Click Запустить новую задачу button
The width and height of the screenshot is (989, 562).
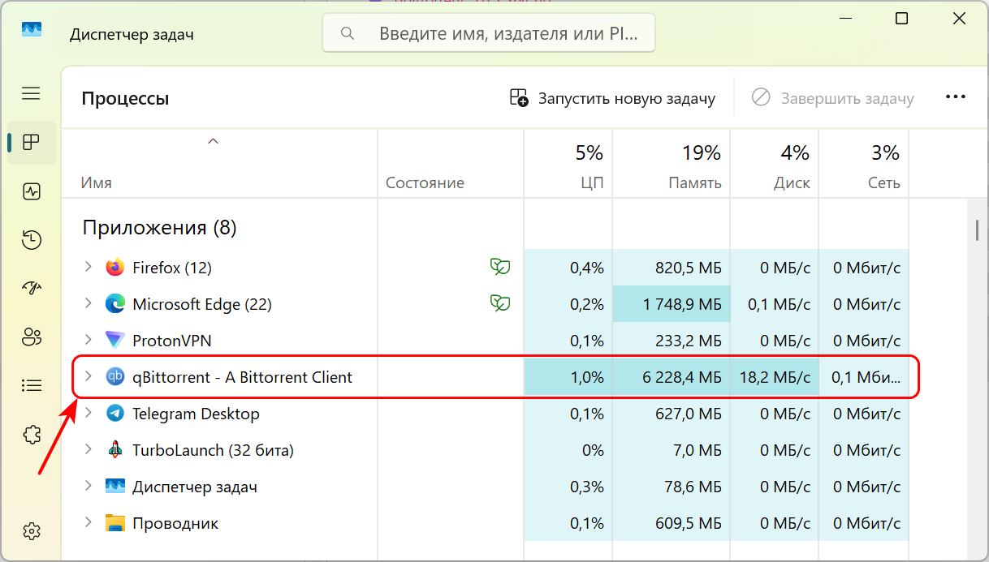point(613,98)
